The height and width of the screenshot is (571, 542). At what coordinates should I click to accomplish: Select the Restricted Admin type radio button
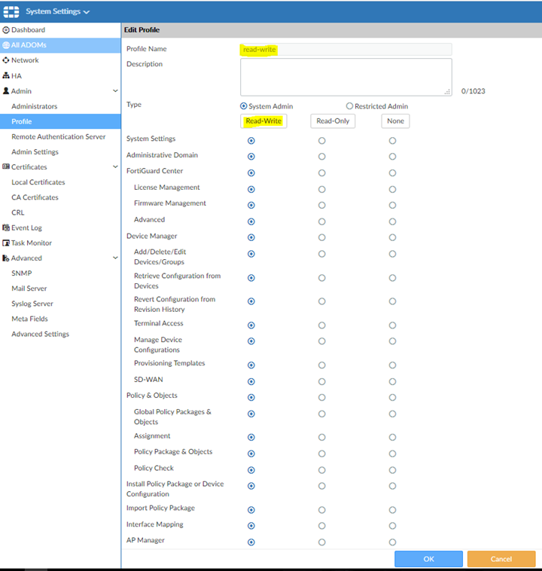(x=349, y=106)
